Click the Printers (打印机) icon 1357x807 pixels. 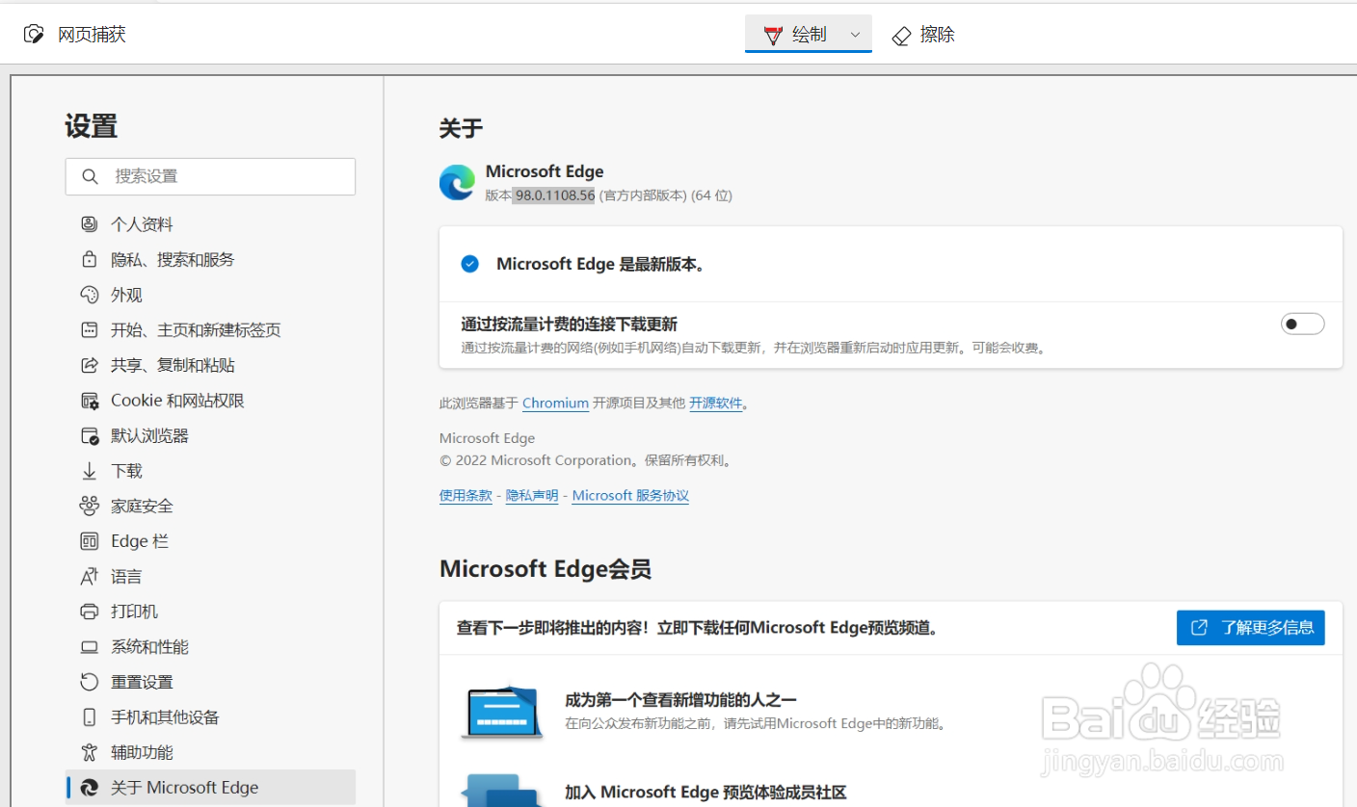pyautogui.click(x=90, y=612)
